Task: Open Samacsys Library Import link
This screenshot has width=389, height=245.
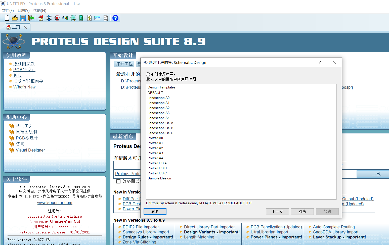Action: coord(146,232)
